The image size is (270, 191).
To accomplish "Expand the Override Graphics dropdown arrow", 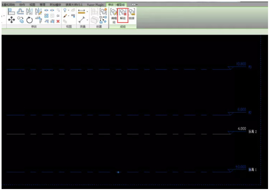I will 68,16.
